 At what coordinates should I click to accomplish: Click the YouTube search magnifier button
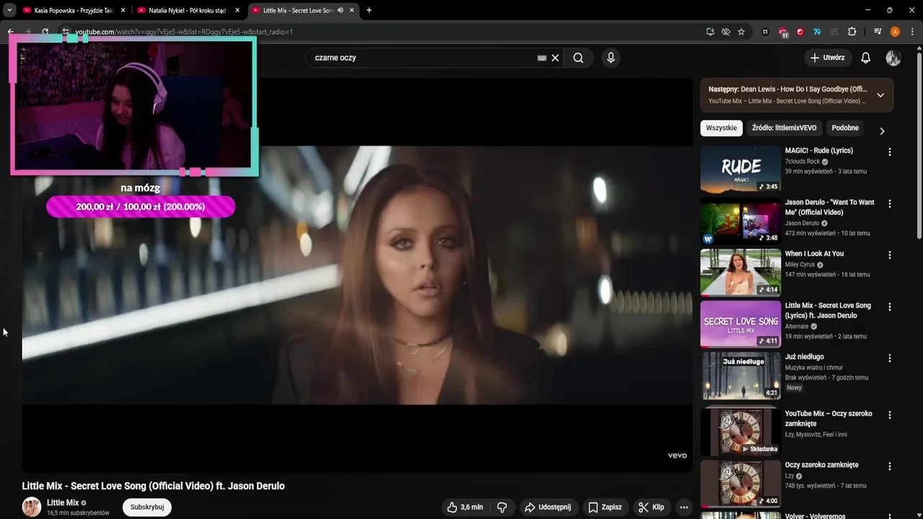tap(578, 58)
